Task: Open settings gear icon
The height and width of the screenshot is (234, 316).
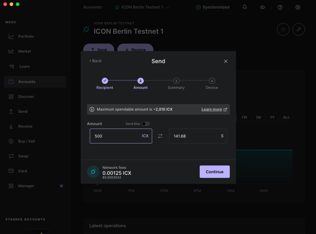Action: [x=298, y=7]
